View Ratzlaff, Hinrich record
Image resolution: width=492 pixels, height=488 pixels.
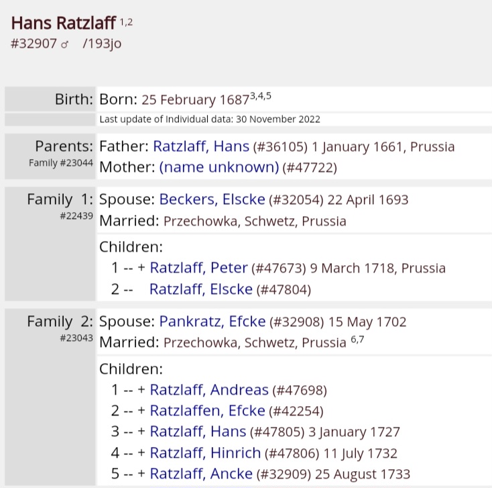click(205, 454)
